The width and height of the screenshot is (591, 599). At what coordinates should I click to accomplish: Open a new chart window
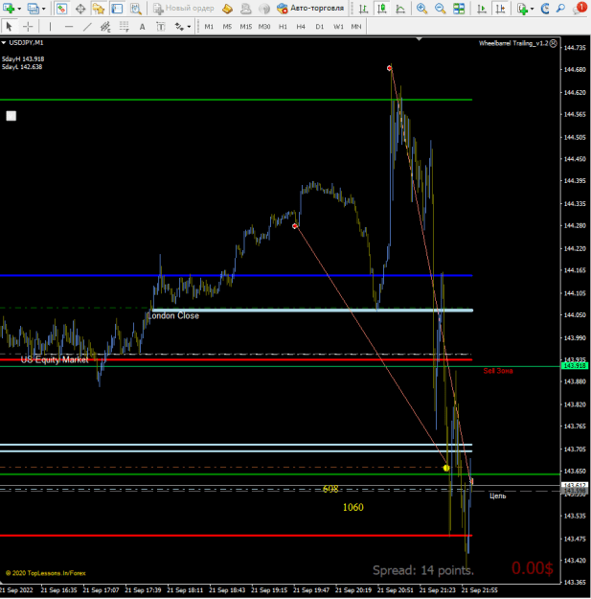(x=9, y=9)
